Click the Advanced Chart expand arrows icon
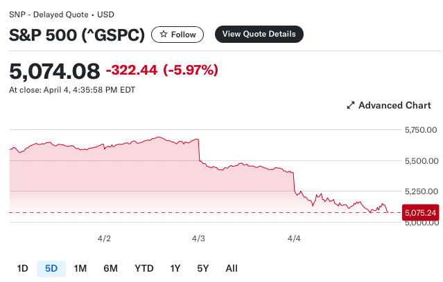 (x=350, y=105)
